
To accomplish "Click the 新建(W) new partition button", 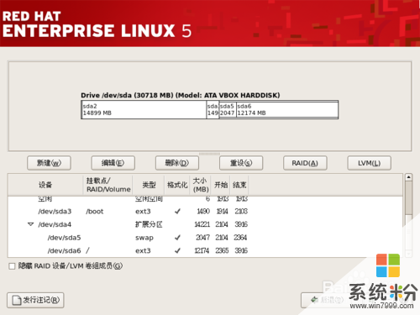I will coord(49,163).
